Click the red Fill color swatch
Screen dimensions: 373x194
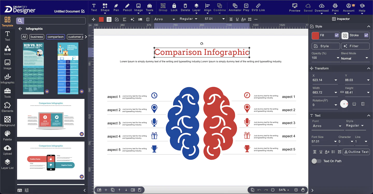tap(315, 35)
